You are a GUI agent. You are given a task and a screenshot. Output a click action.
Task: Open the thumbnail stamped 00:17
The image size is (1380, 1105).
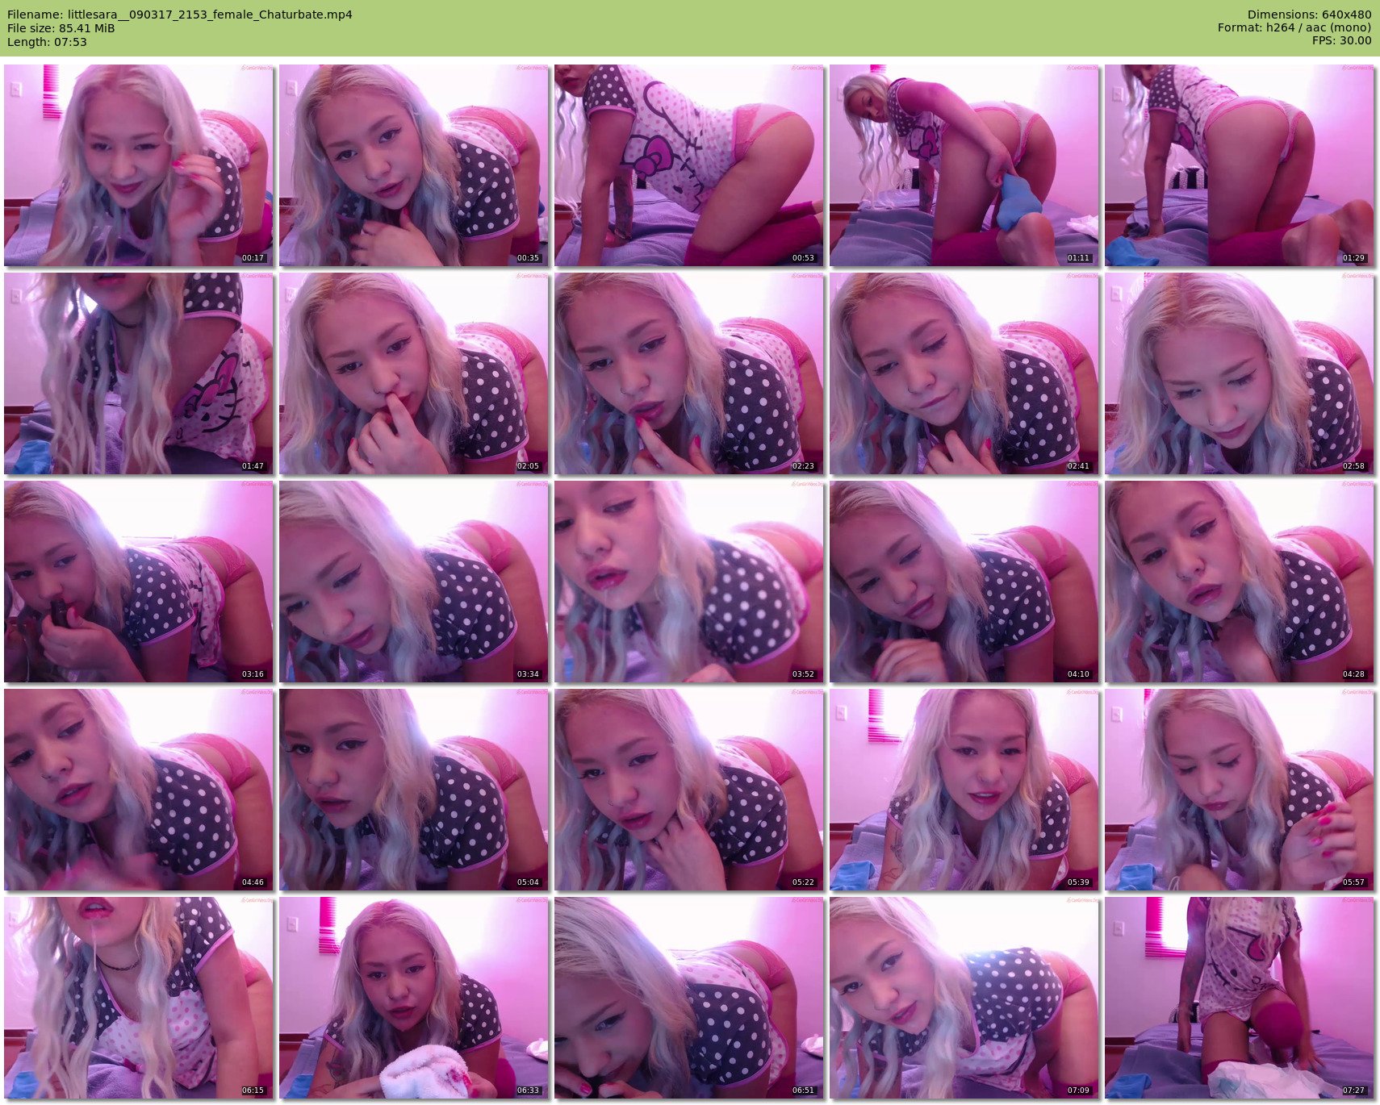coord(139,165)
